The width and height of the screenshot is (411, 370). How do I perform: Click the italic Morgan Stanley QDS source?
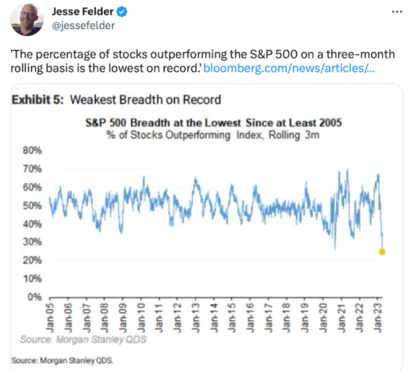[83, 339]
